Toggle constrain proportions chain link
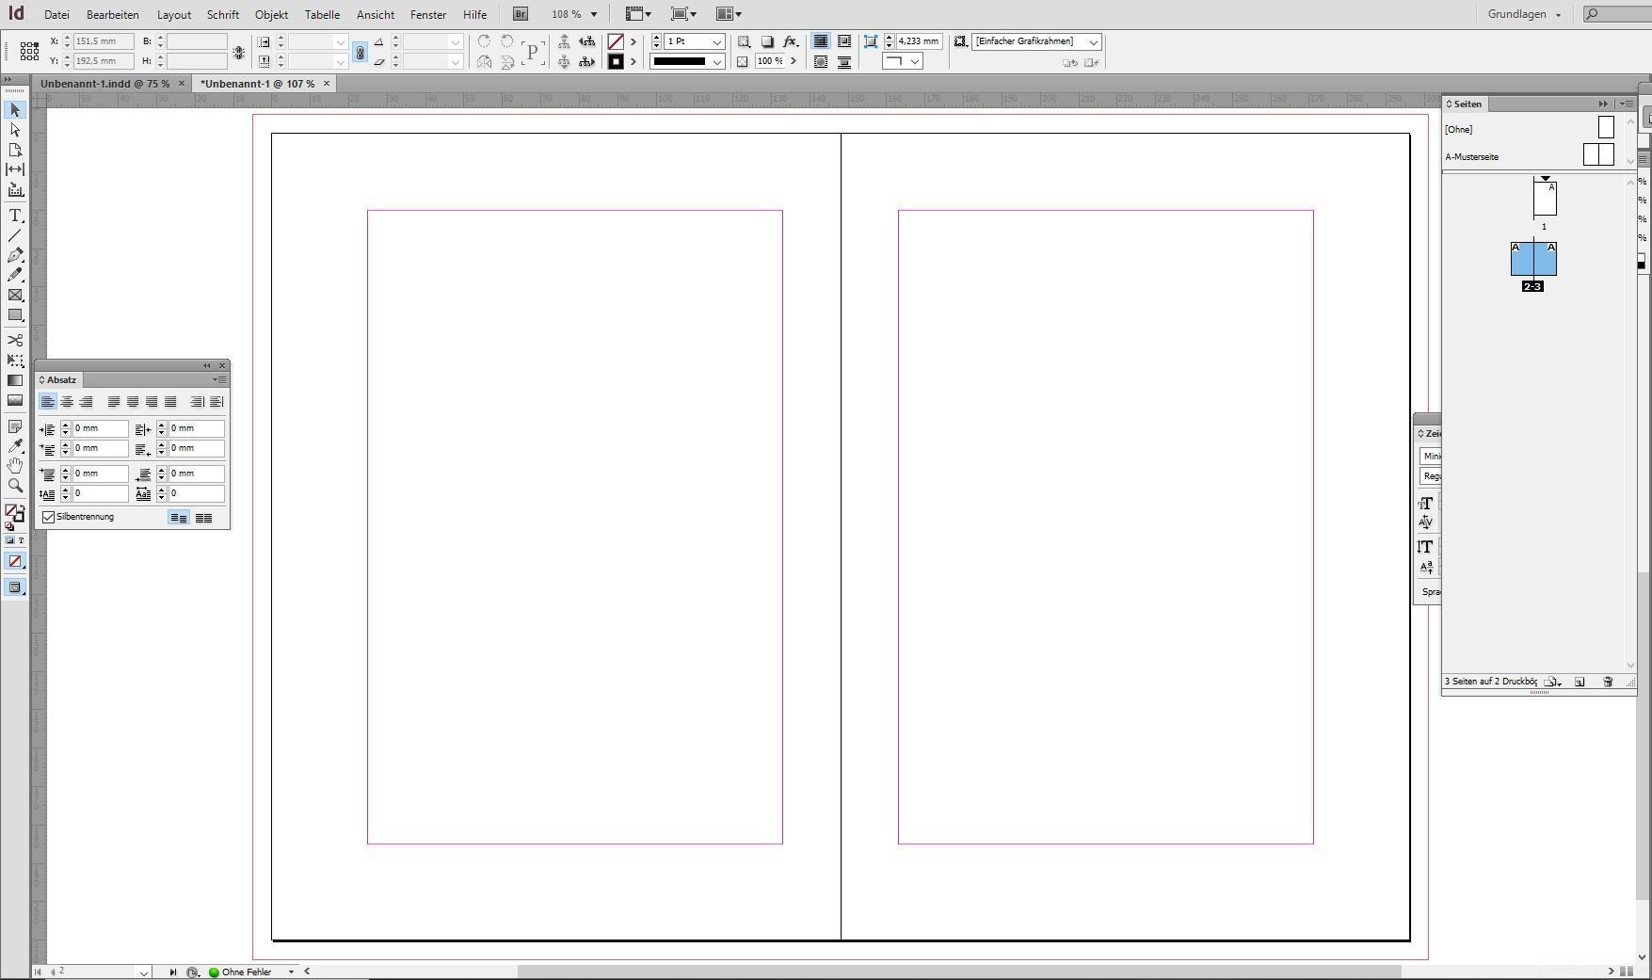 [x=360, y=53]
